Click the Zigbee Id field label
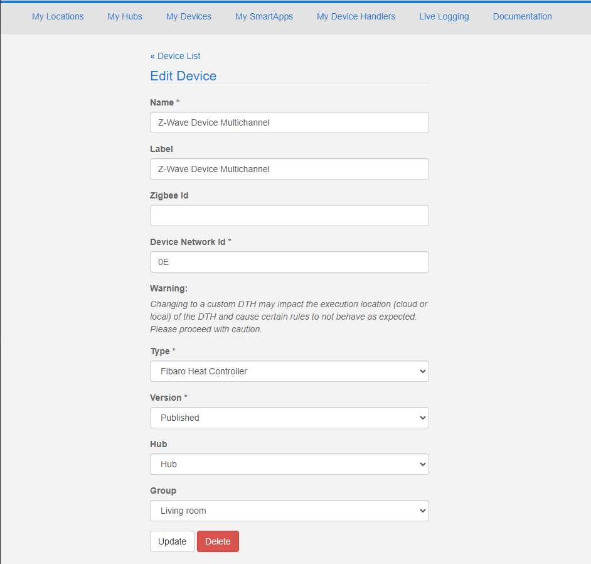This screenshot has width=591, height=564. [169, 195]
